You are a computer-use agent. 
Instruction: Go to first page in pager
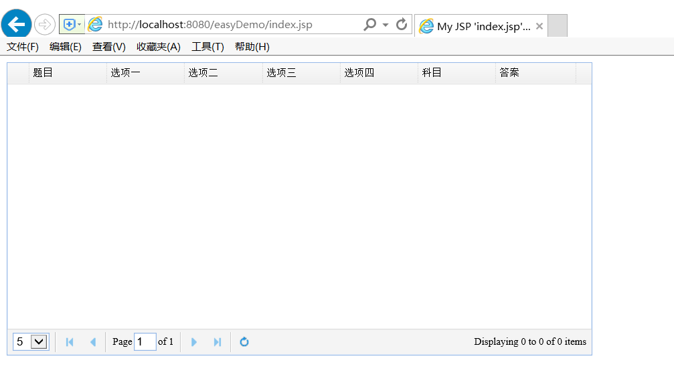click(70, 342)
